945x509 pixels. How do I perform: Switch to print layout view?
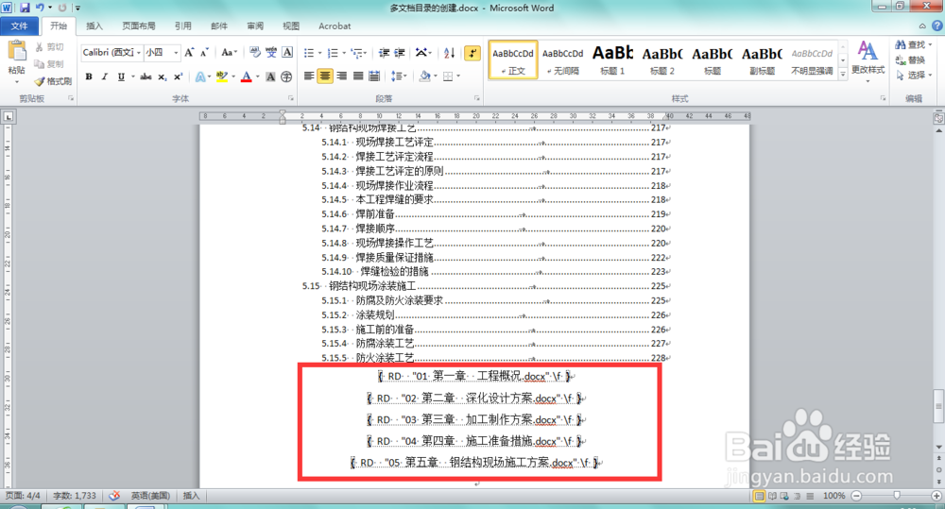point(760,496)
